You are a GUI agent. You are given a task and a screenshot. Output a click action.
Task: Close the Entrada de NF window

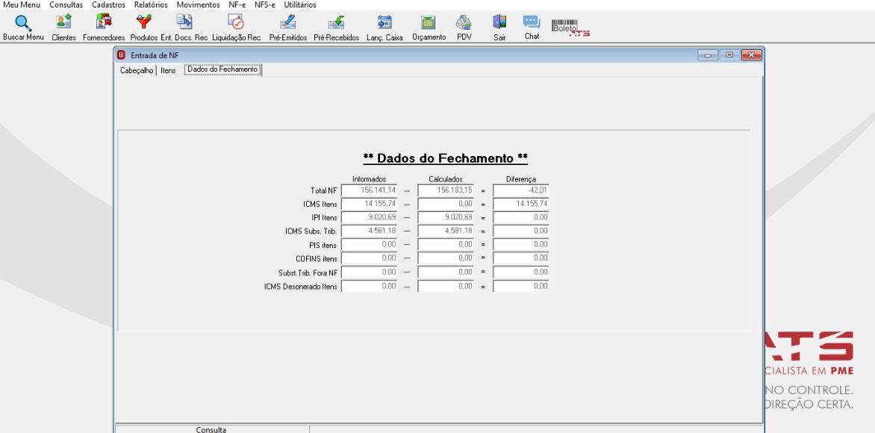(752, 54)
